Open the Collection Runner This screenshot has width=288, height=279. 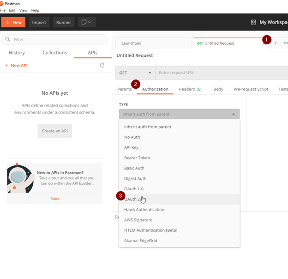tap(64, 22)
